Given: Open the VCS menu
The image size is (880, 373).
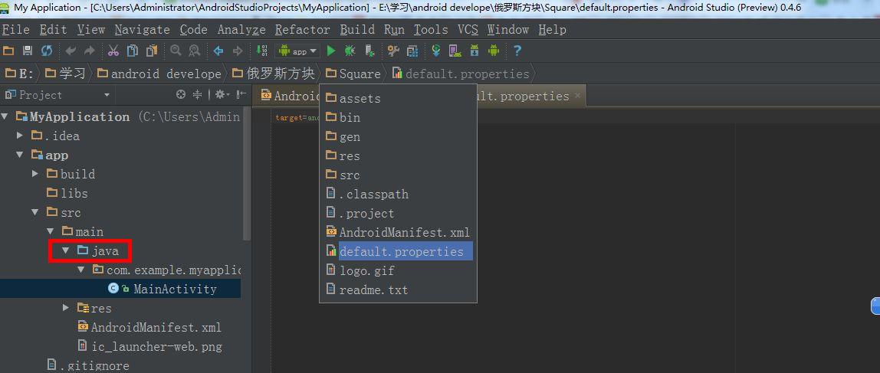Looking at the screenshot, I should click(468, 30).
